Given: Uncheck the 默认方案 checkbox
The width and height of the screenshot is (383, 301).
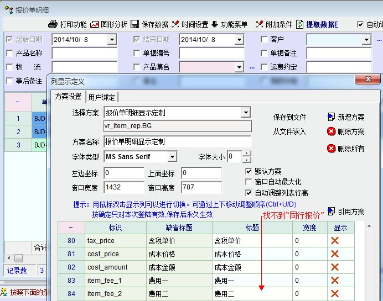Looking at the screenshot, I should coord(249,171).
